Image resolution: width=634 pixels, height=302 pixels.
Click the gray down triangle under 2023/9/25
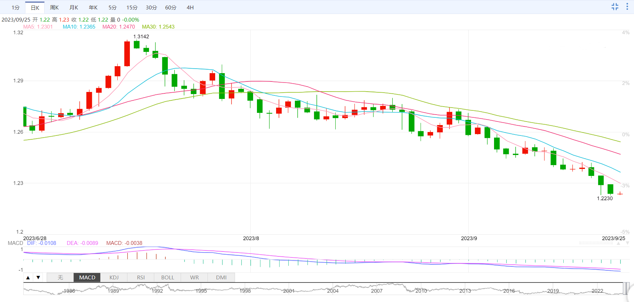coord(627,243)
